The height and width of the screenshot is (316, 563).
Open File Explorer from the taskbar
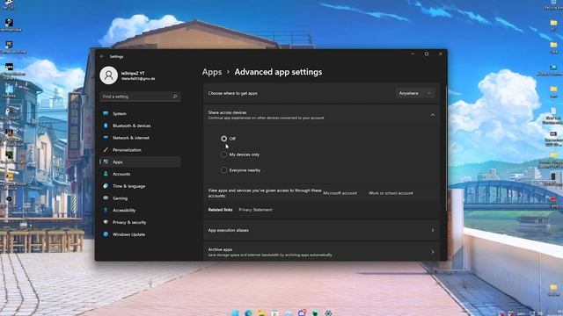coord(261,313)
